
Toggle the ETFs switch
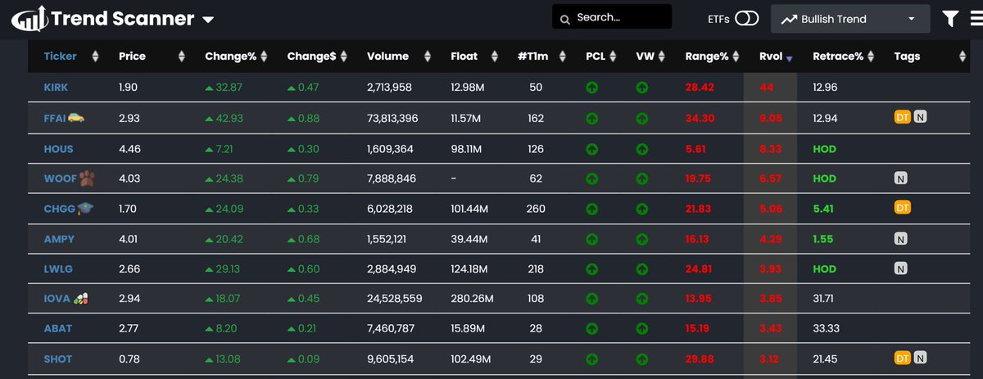746,18
